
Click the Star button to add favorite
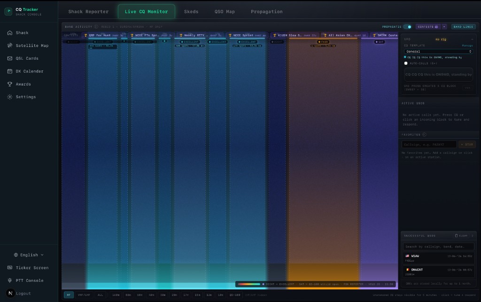(467, 144)
